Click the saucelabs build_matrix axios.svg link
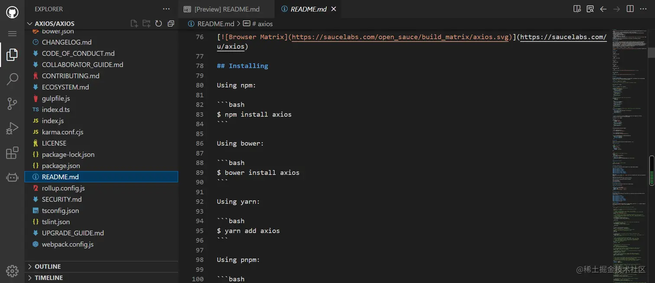655x283 pixels. tap(401, 37)
